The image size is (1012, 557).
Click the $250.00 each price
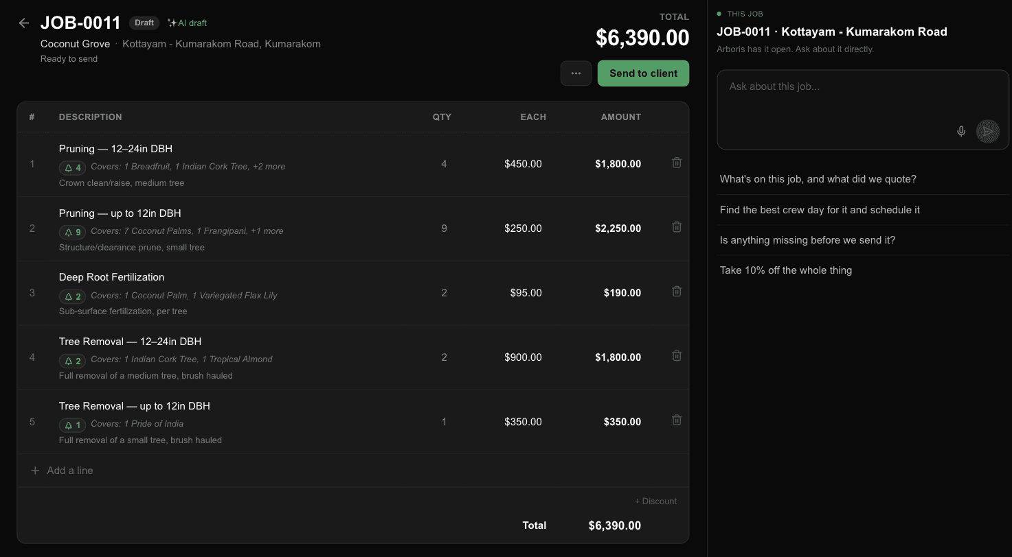523,228
